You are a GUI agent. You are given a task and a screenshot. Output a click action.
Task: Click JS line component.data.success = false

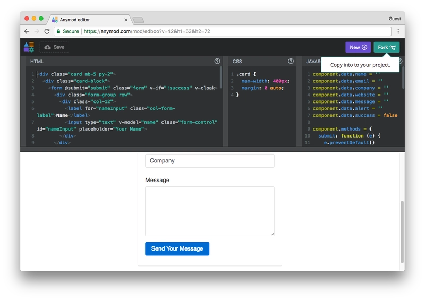(355, 115)
